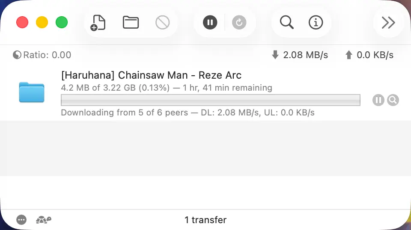Expand the toolbar overflow chevrons
Screen dimensions: 411x230
tap(388, 22)
